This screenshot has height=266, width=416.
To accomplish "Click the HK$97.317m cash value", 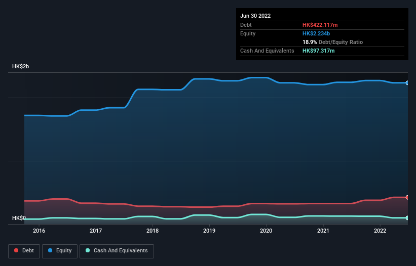I will pyautogui.click(x=318, y=51).
